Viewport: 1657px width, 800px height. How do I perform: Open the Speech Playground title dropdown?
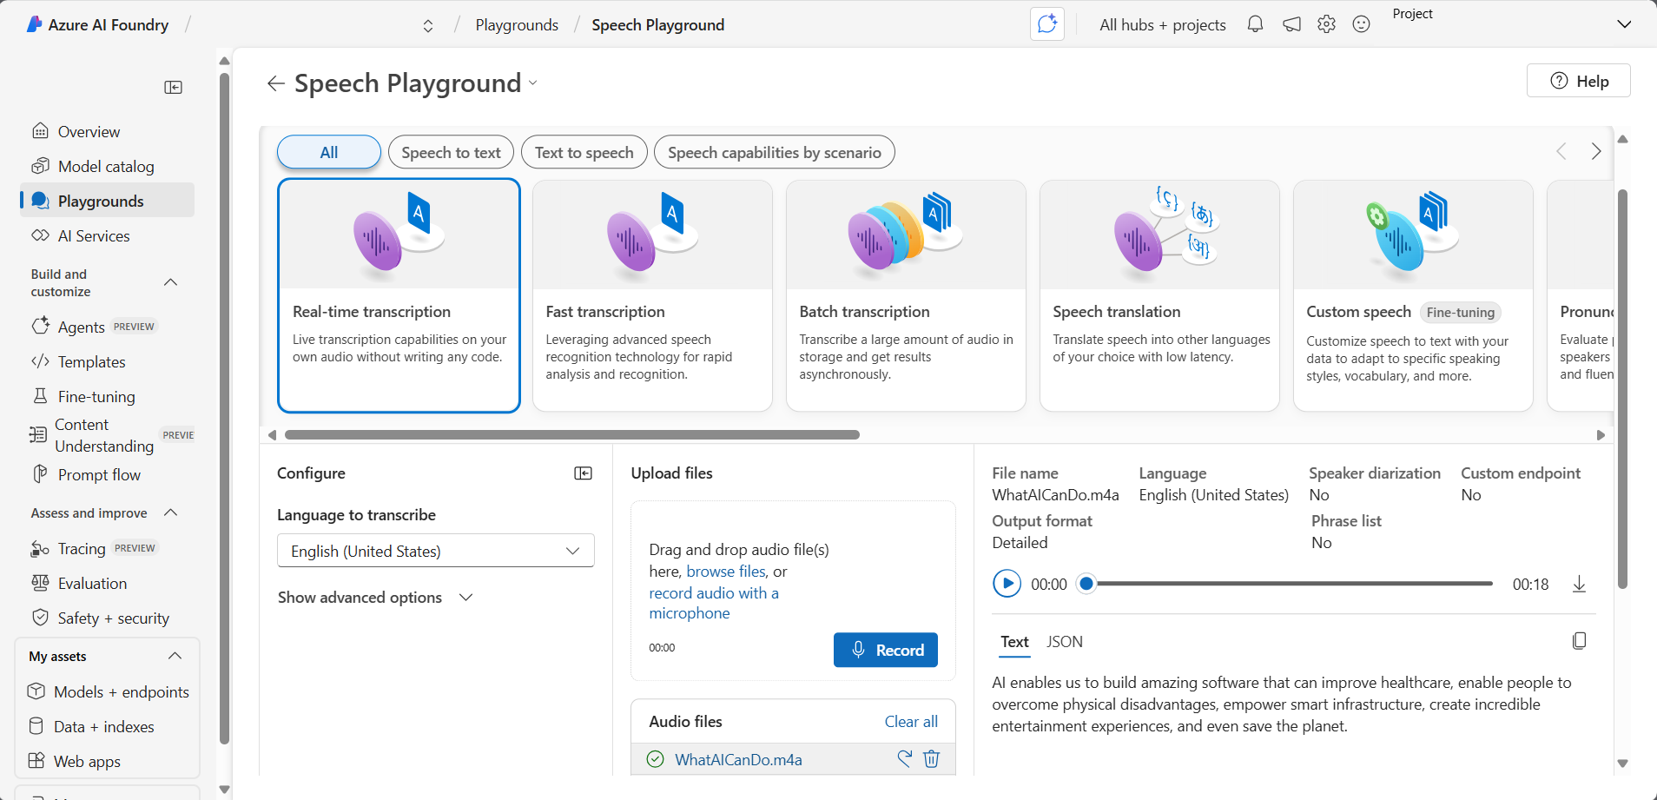(x=533, y=83)
